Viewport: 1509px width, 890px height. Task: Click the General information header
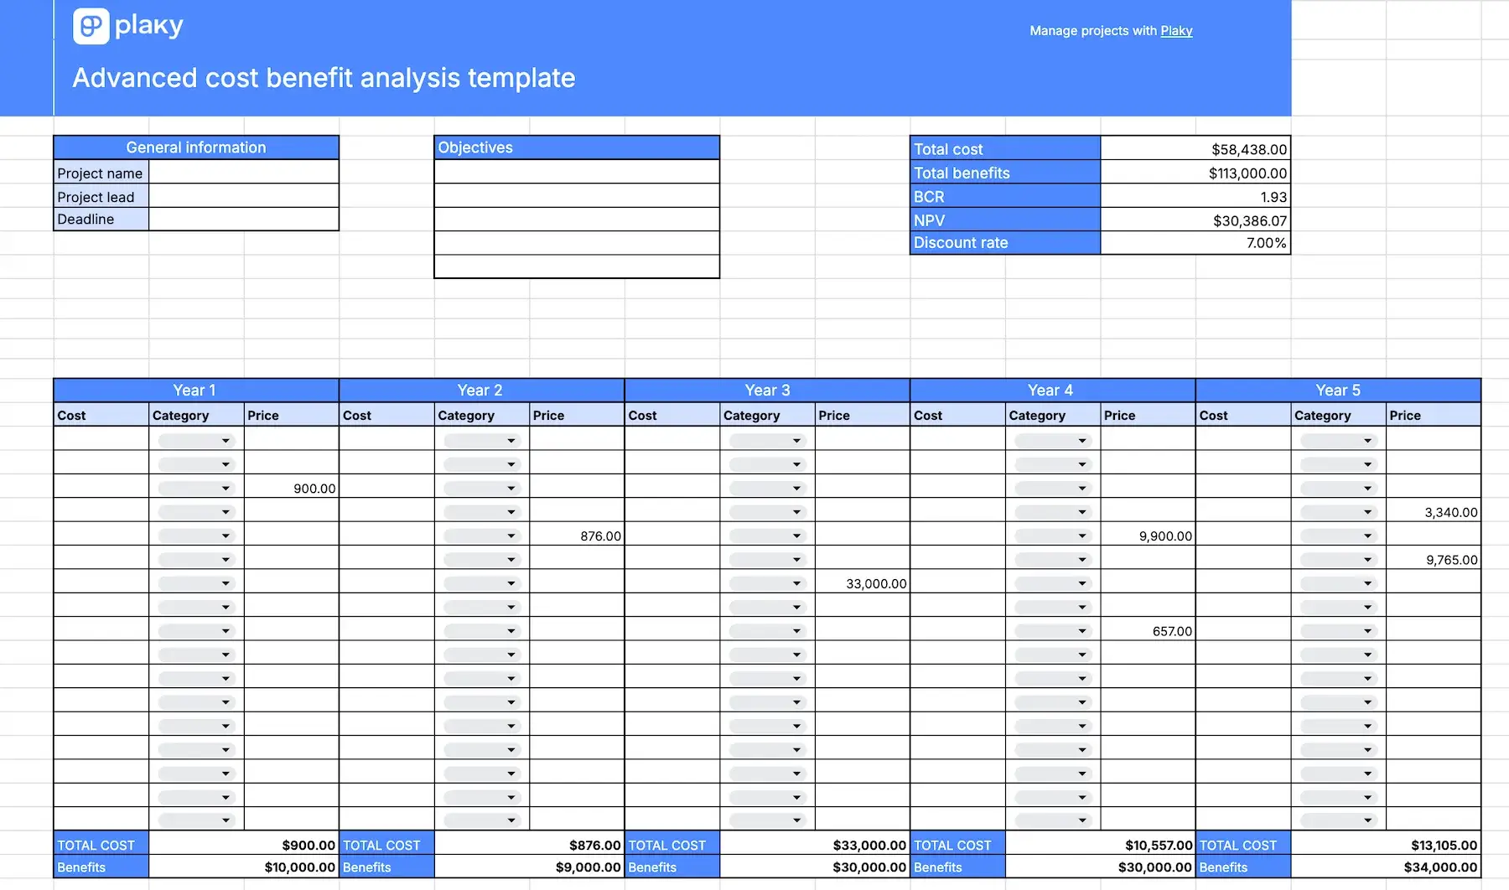click(x=196, y=147)
